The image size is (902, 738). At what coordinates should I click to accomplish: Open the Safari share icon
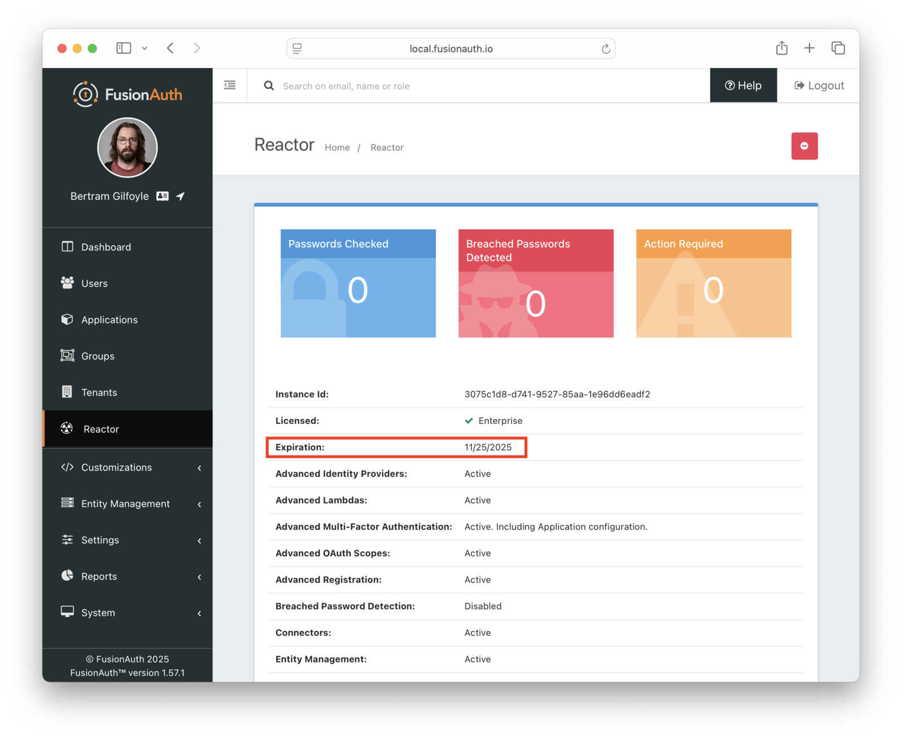[781, 48]
